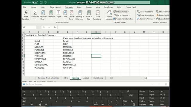Toggle AutoSave switch off/on
Screen dimensions: 191x107
click(35, 2)
